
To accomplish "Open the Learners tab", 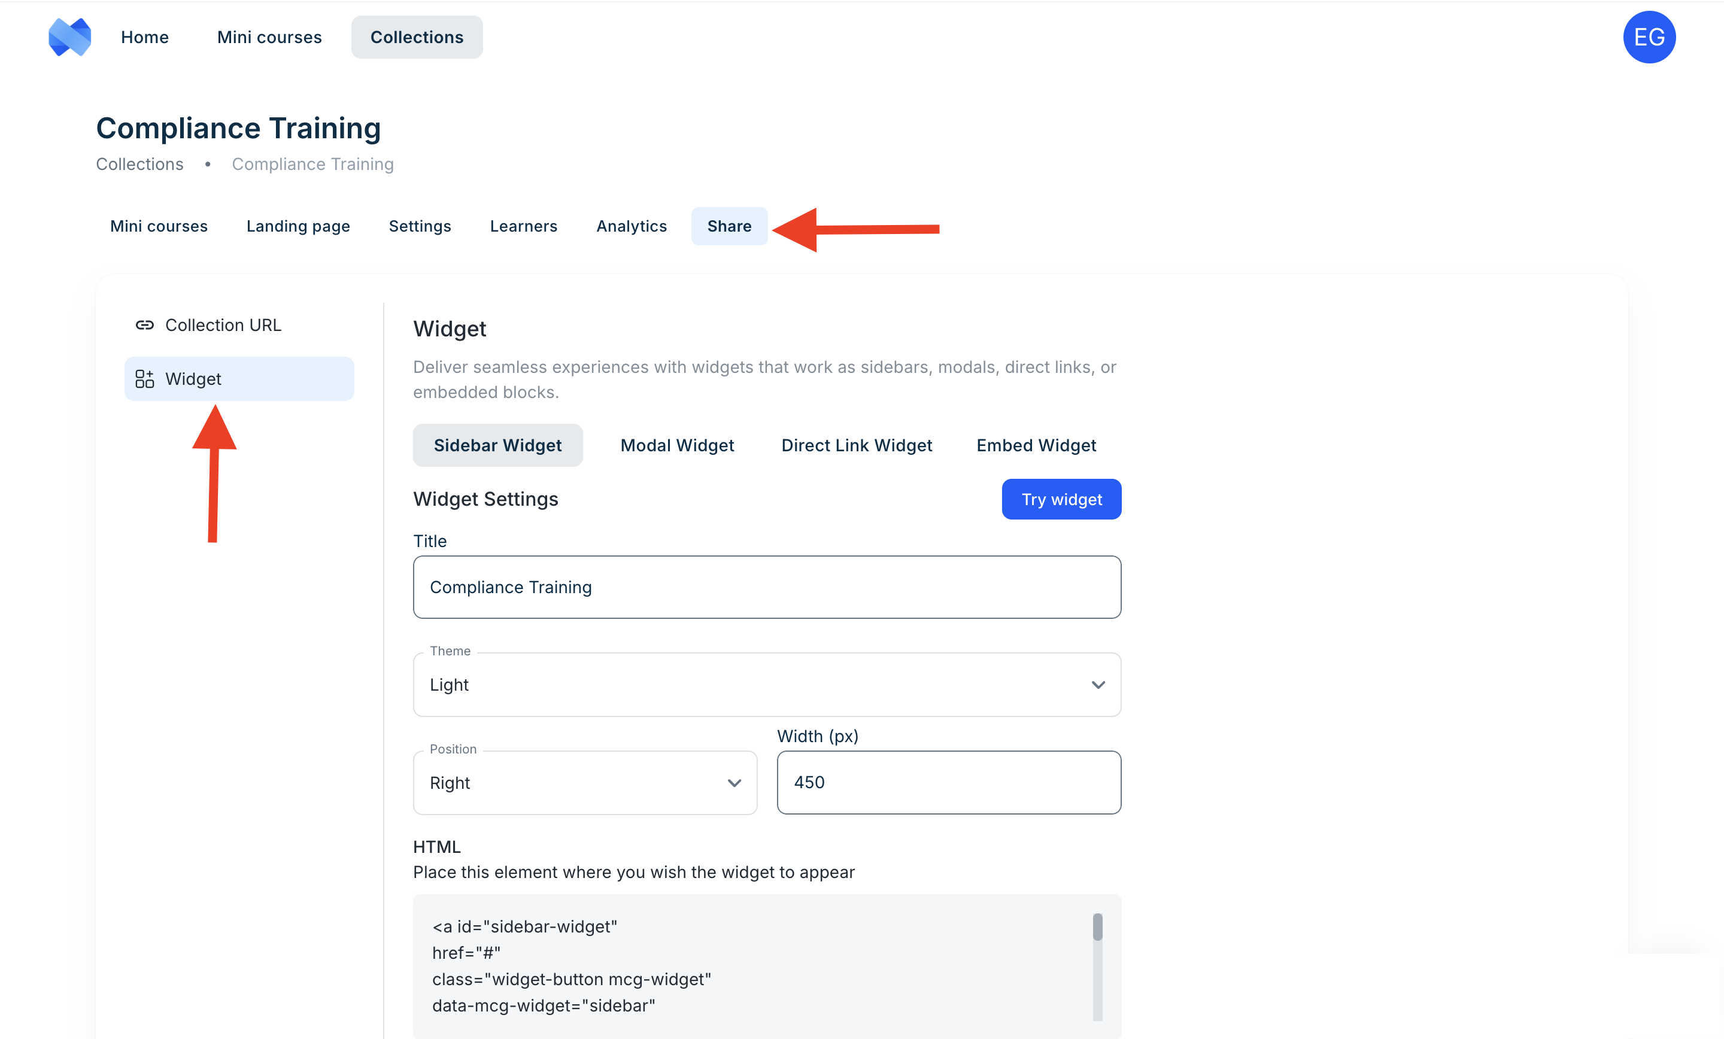I will (523, 227).
